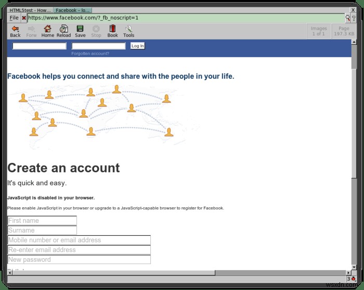Click the vertical scrollbar down arrow

[x=354, y=267]
